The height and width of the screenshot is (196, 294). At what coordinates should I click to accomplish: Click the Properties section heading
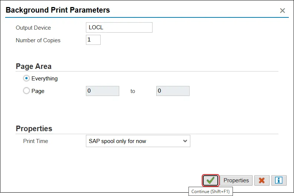point(34,129)
